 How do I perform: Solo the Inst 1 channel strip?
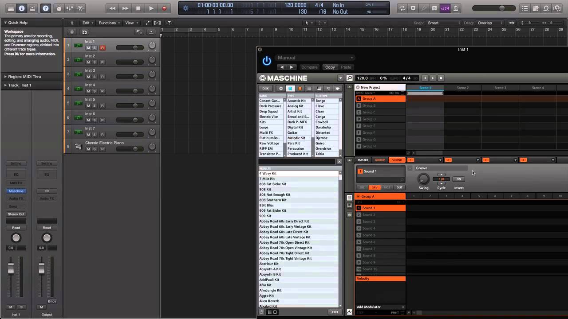(x=21, y=307)
